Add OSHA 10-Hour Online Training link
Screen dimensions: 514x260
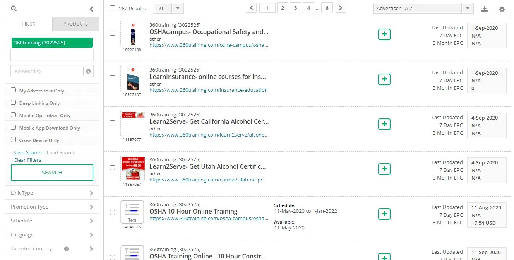[384, 214]
